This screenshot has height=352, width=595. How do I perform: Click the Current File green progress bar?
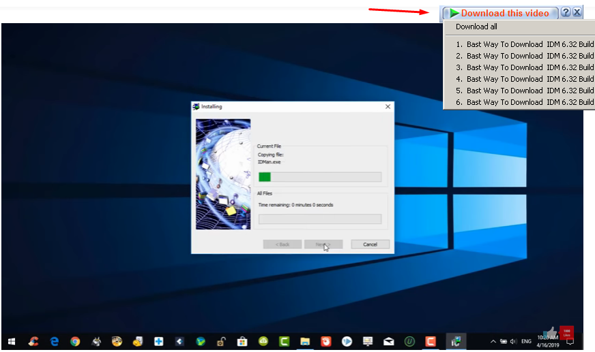320,177
